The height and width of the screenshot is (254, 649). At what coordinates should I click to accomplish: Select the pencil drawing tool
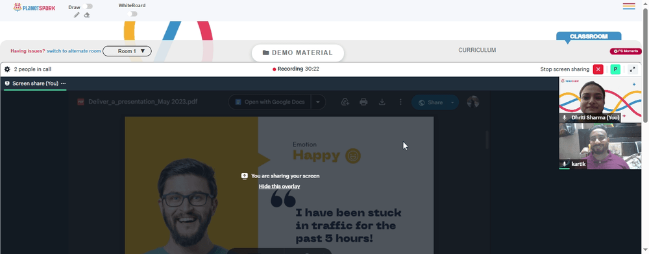click(77, 15)
